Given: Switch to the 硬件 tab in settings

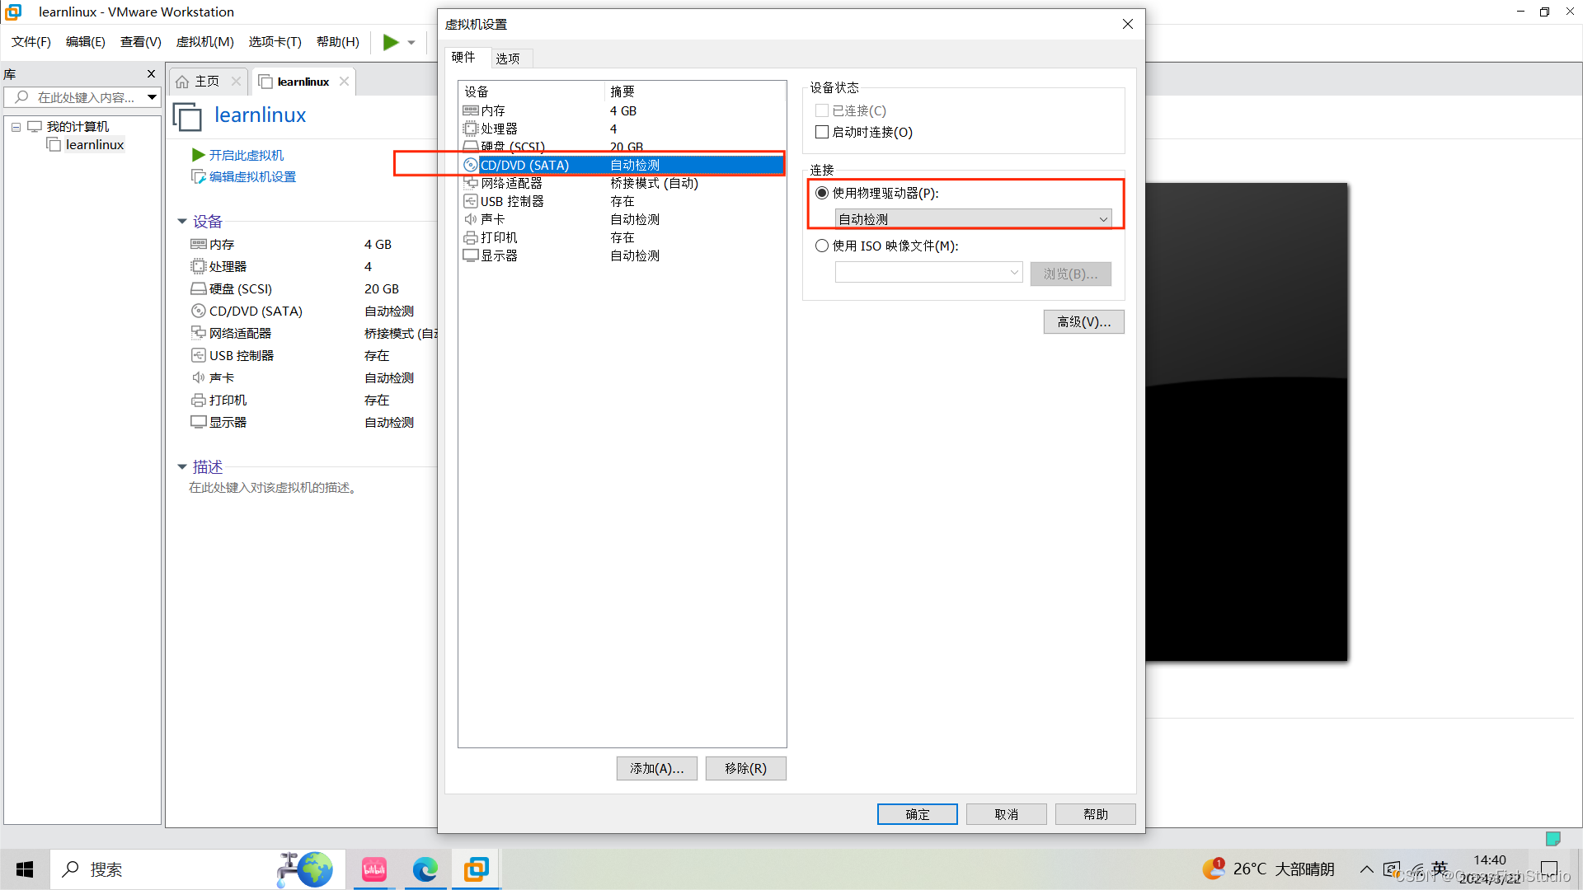Looking at the screenshot, I should (463, 57).
